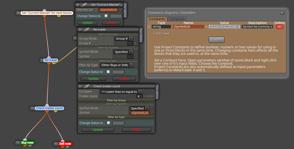Screen dimensions: 294x149
Task: Expand Filter by Group section in Check trades count
Action: pyautogui.click(x=116, y=100)
